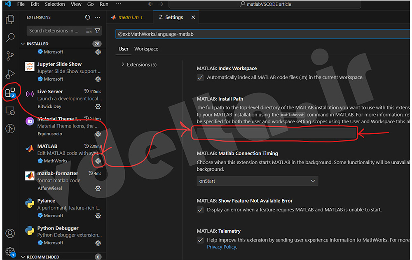Close the Settings tab
This screenshot has width=412, height=260.
pos(193,17)
